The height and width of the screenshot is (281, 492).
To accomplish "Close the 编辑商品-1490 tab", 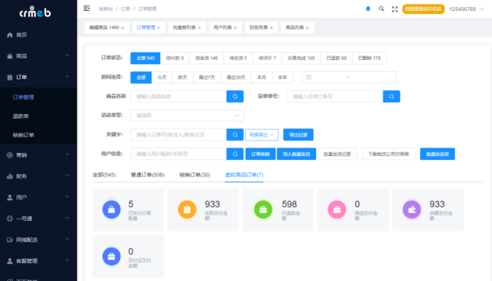I will (x=123, y=27).
